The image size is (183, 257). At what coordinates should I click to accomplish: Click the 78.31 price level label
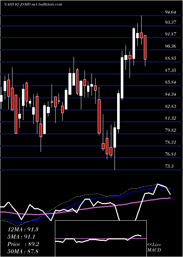tap(171, 142)
